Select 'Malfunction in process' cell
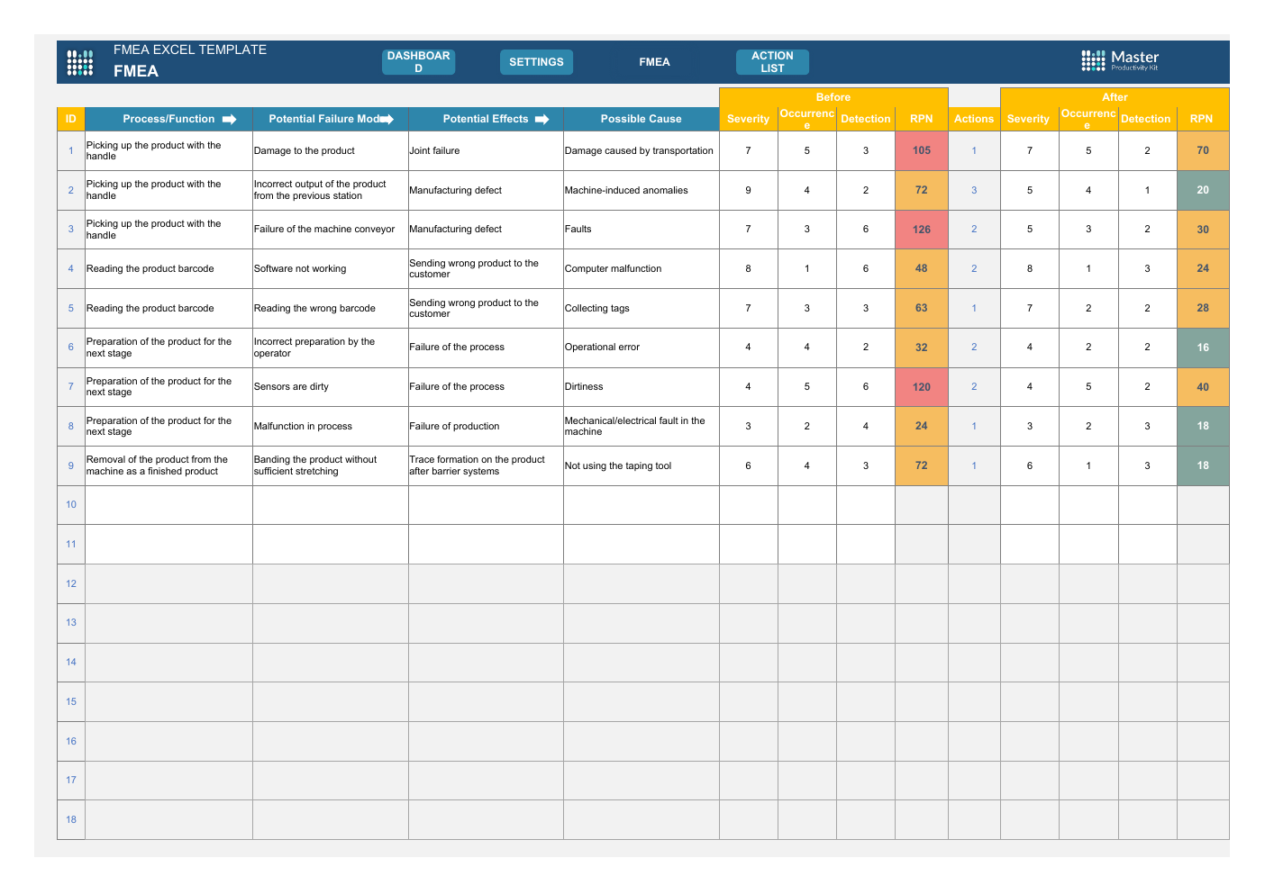 [x=331, y=426]
